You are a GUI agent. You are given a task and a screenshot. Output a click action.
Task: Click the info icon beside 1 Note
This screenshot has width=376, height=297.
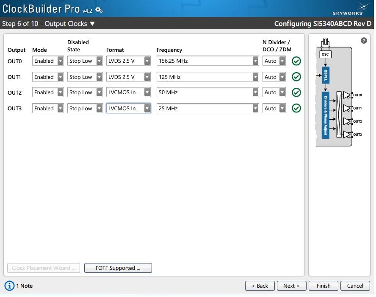click(x=9, y=286)
